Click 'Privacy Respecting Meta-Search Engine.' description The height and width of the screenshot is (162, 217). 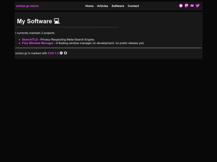pos(68,40)
